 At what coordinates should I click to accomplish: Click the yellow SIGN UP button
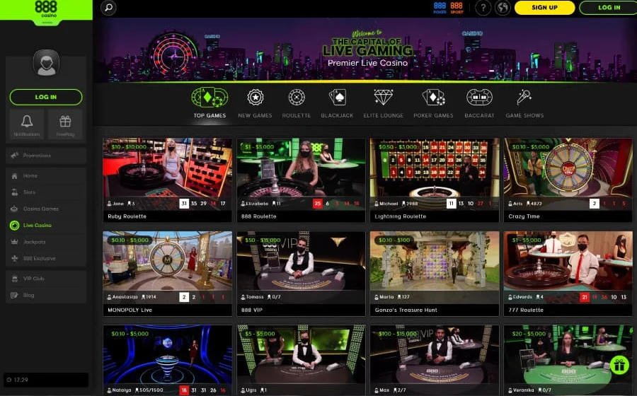click(x=544, y=8)
